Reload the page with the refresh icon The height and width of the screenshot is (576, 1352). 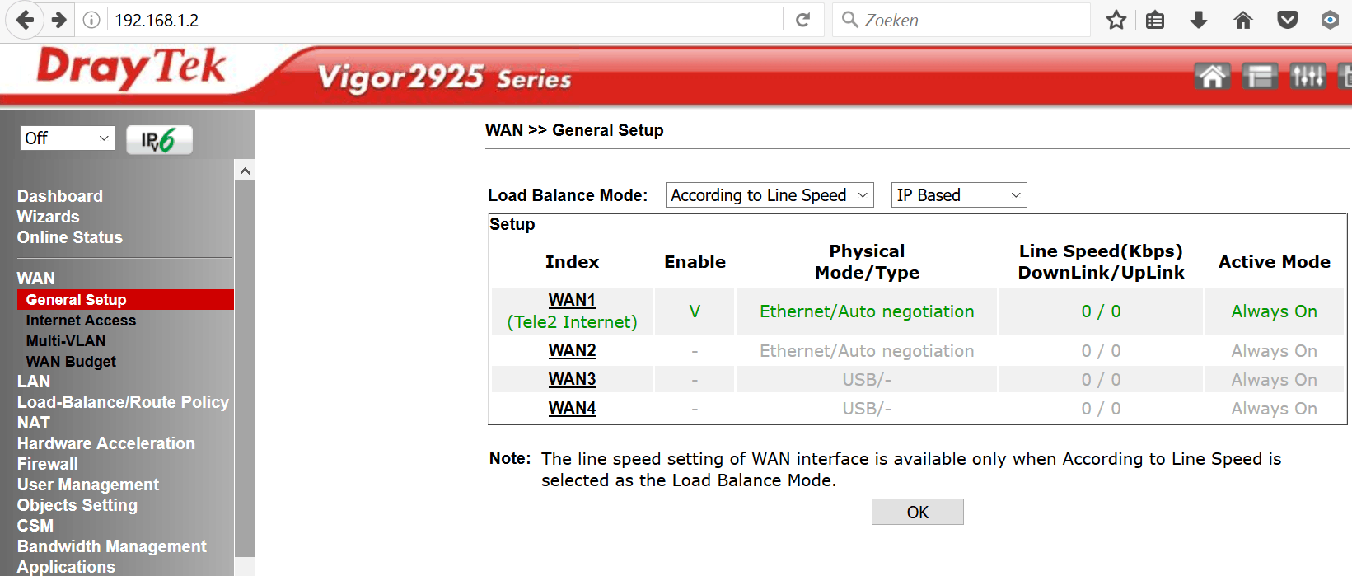[x=802, y=20]
